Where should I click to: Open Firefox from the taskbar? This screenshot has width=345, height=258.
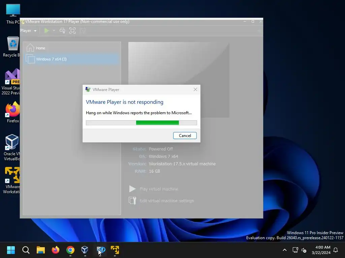(x=56, y=250)
